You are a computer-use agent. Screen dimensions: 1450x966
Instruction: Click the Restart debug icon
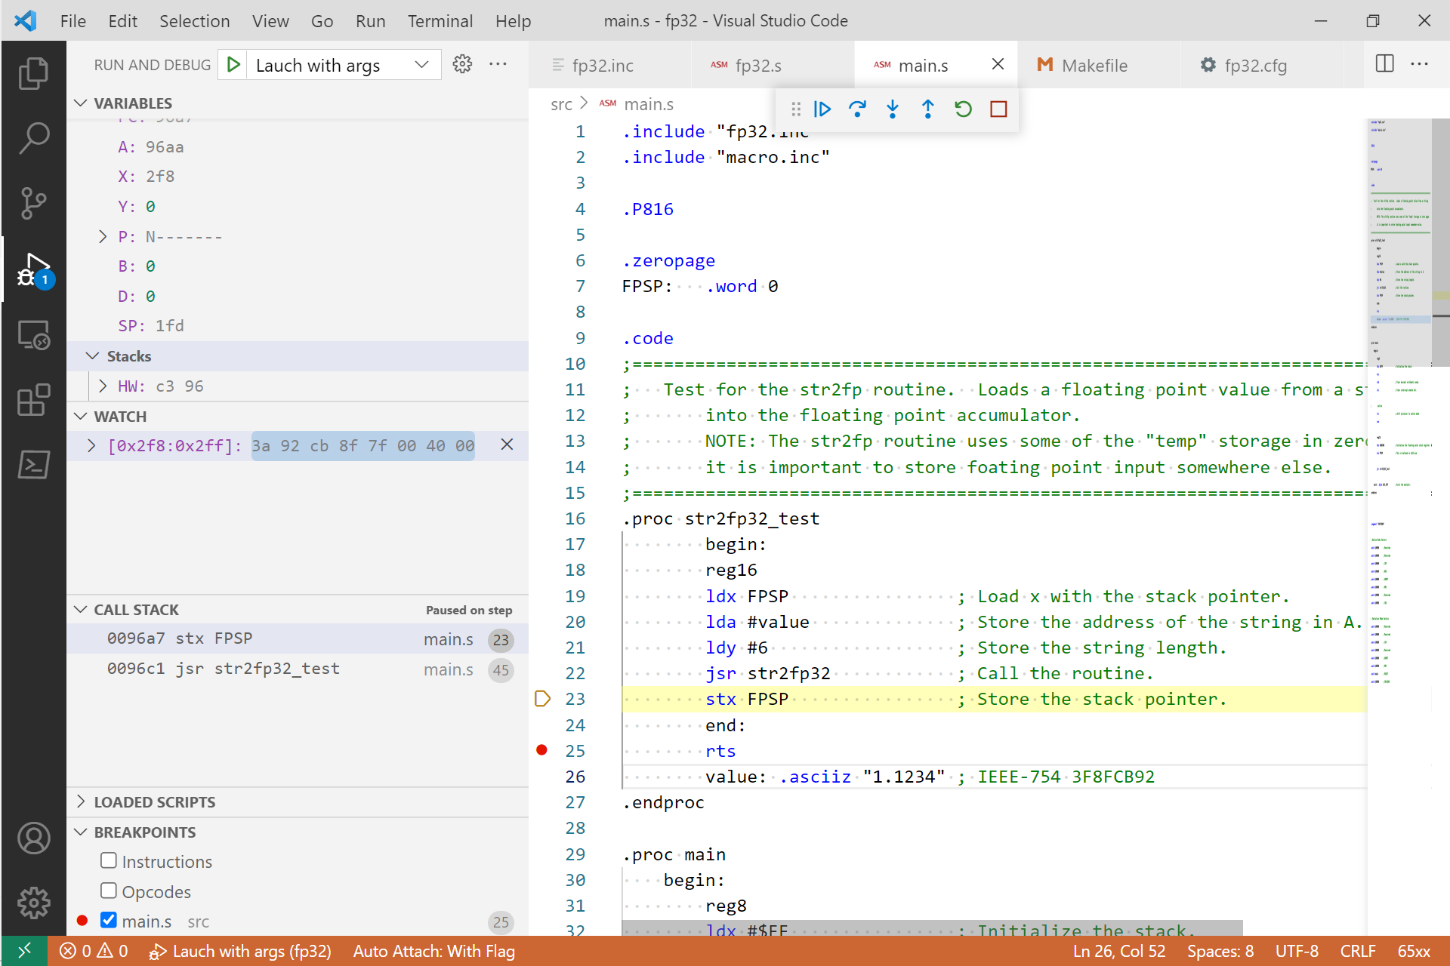pyautogui.click(x=963, y=109)
